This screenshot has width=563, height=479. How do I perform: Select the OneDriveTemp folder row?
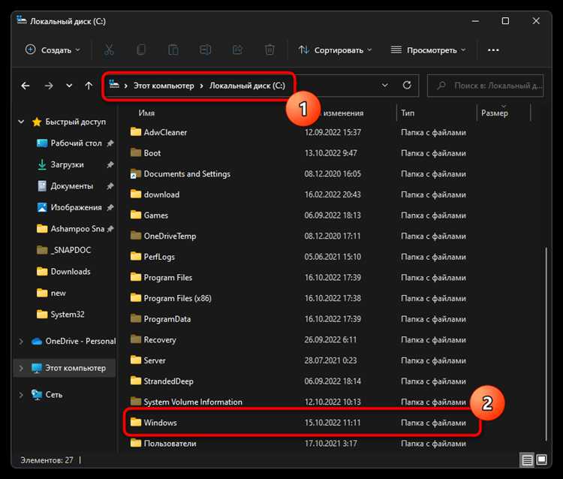(301, 236)
